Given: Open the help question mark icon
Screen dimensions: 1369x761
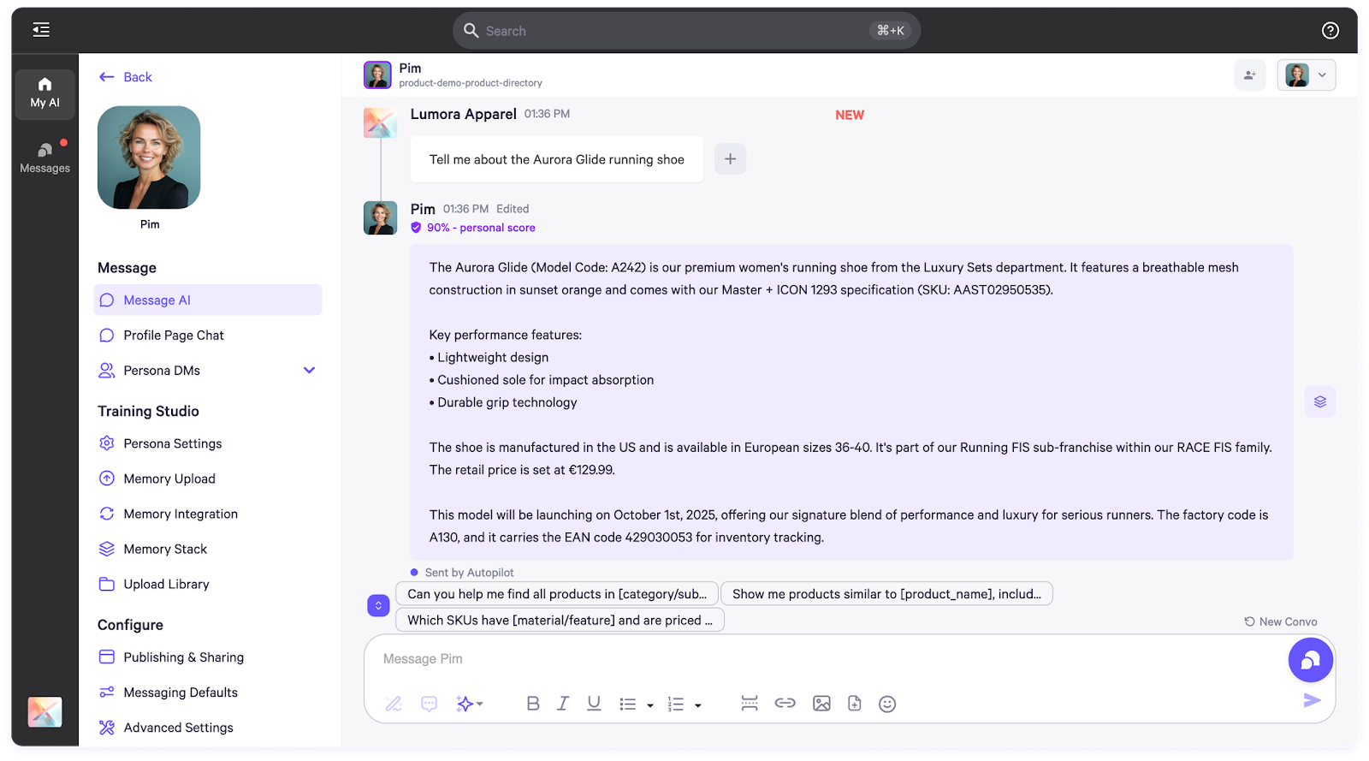Looking at the screenshot, I should 1330,31.
